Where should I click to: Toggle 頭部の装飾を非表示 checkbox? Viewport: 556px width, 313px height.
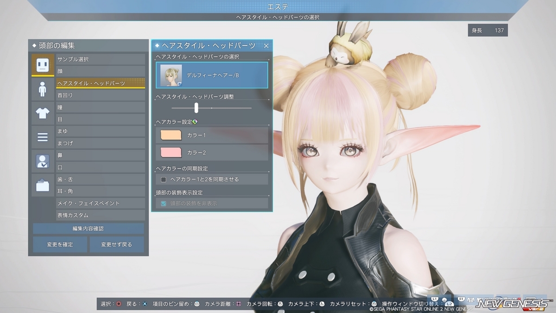pyautogui.click(x=164, y=204)
